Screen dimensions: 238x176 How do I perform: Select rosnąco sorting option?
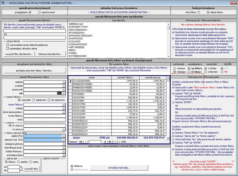(x=175, y=68)
